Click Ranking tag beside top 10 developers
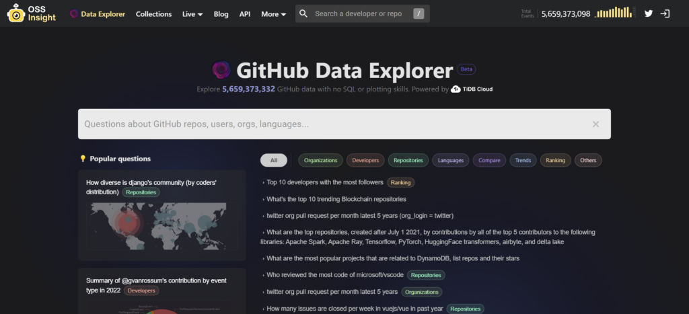The image size is (689, 314). [401, 182]
